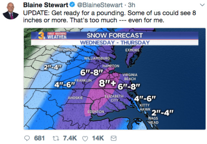
Task: Click the Wednesday - Thursday subtitle bar
Action: pos(115,43)
